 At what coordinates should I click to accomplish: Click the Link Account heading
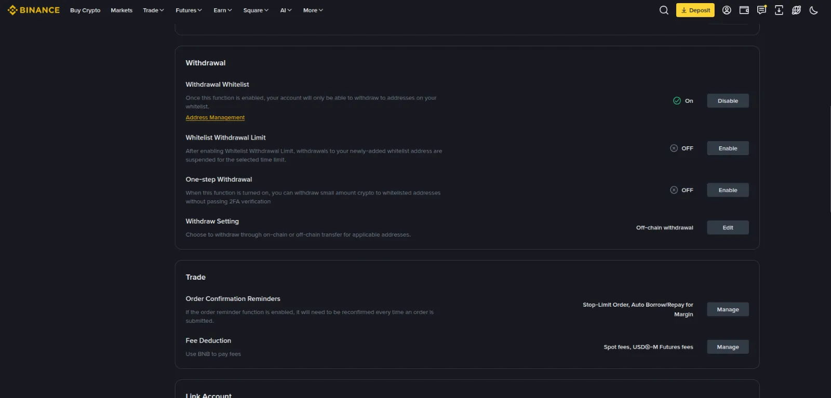coord(209,395)
